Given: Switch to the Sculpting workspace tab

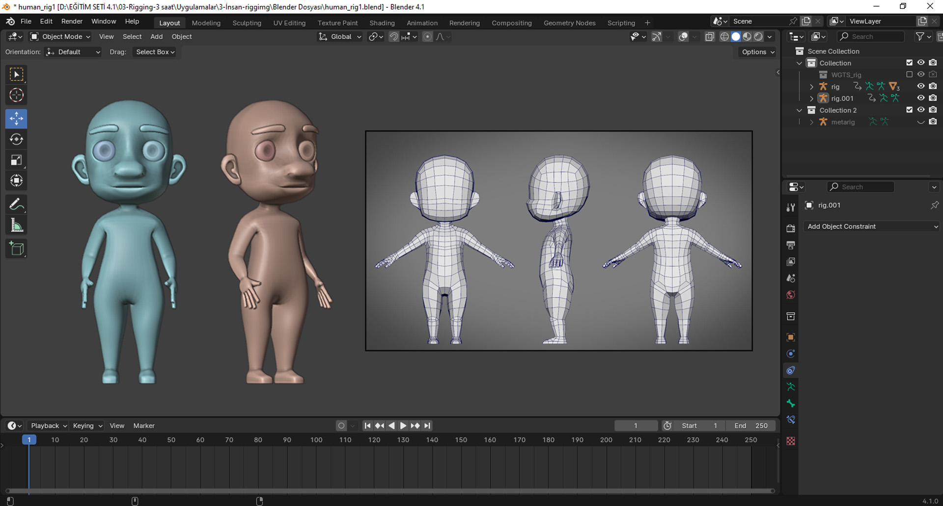Looking at the screenshot, I should coord(247,23).
